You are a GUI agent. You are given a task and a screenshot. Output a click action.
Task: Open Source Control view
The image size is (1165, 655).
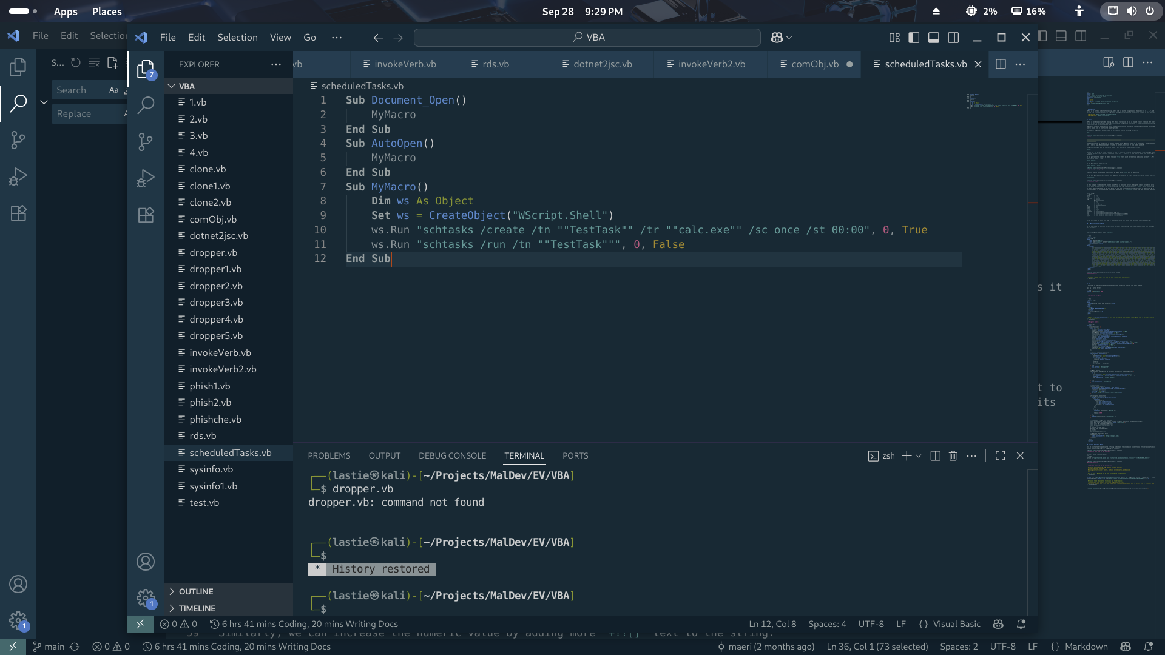pyautogui.click(x=146, y=142)
